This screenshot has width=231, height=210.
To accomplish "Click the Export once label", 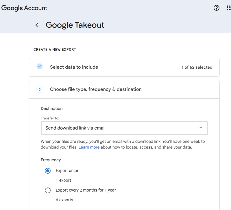I will tap(67, 170).
